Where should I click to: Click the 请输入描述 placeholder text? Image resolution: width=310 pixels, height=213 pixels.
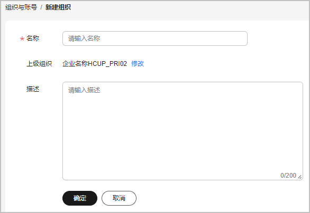pos(84,90)
